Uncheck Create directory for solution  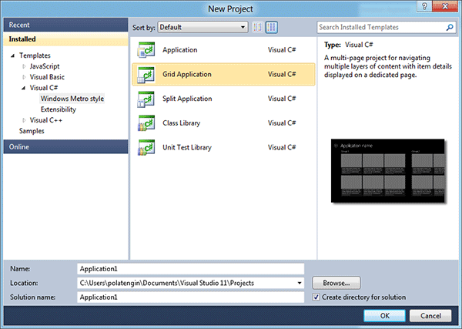(316, 297)
